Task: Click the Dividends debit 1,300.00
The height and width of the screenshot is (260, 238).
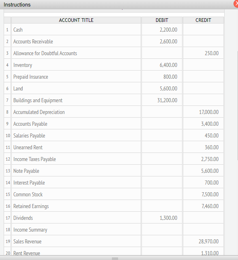Action: click(168, 218)
